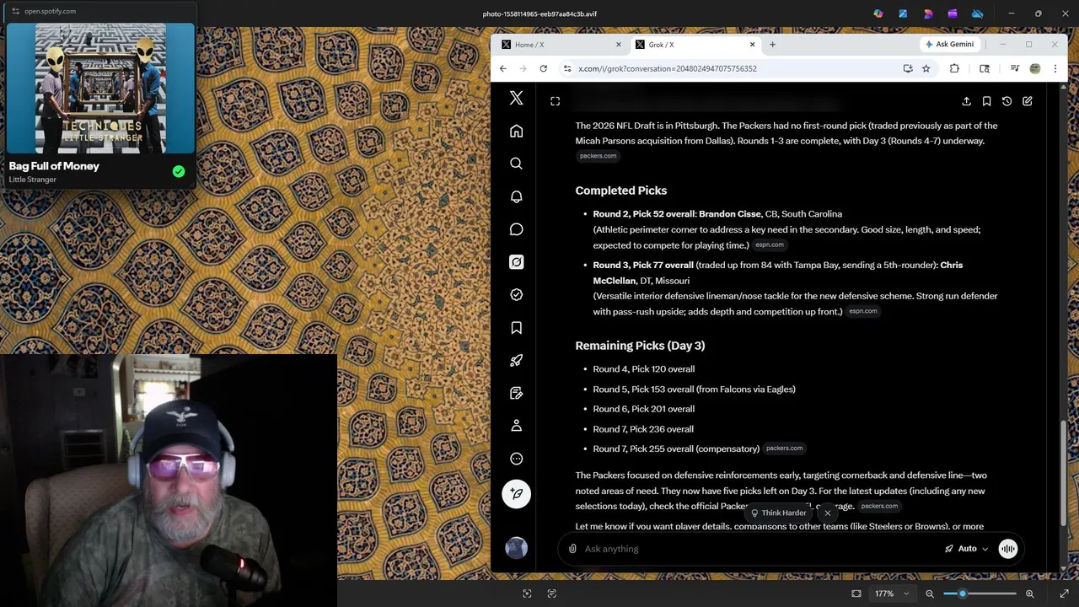
Task: Click Bag Full of Money album art
Action: point(100,88)
